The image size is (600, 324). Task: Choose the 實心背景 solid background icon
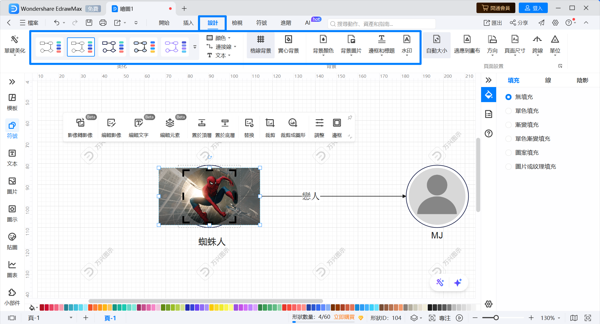288,45
